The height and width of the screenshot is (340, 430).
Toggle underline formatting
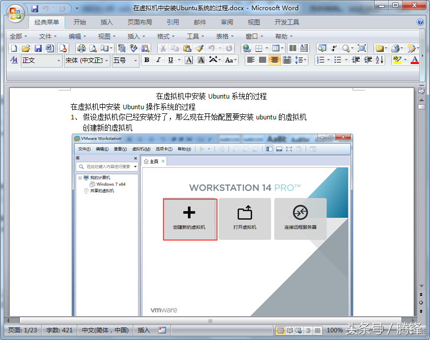[170, 60]
